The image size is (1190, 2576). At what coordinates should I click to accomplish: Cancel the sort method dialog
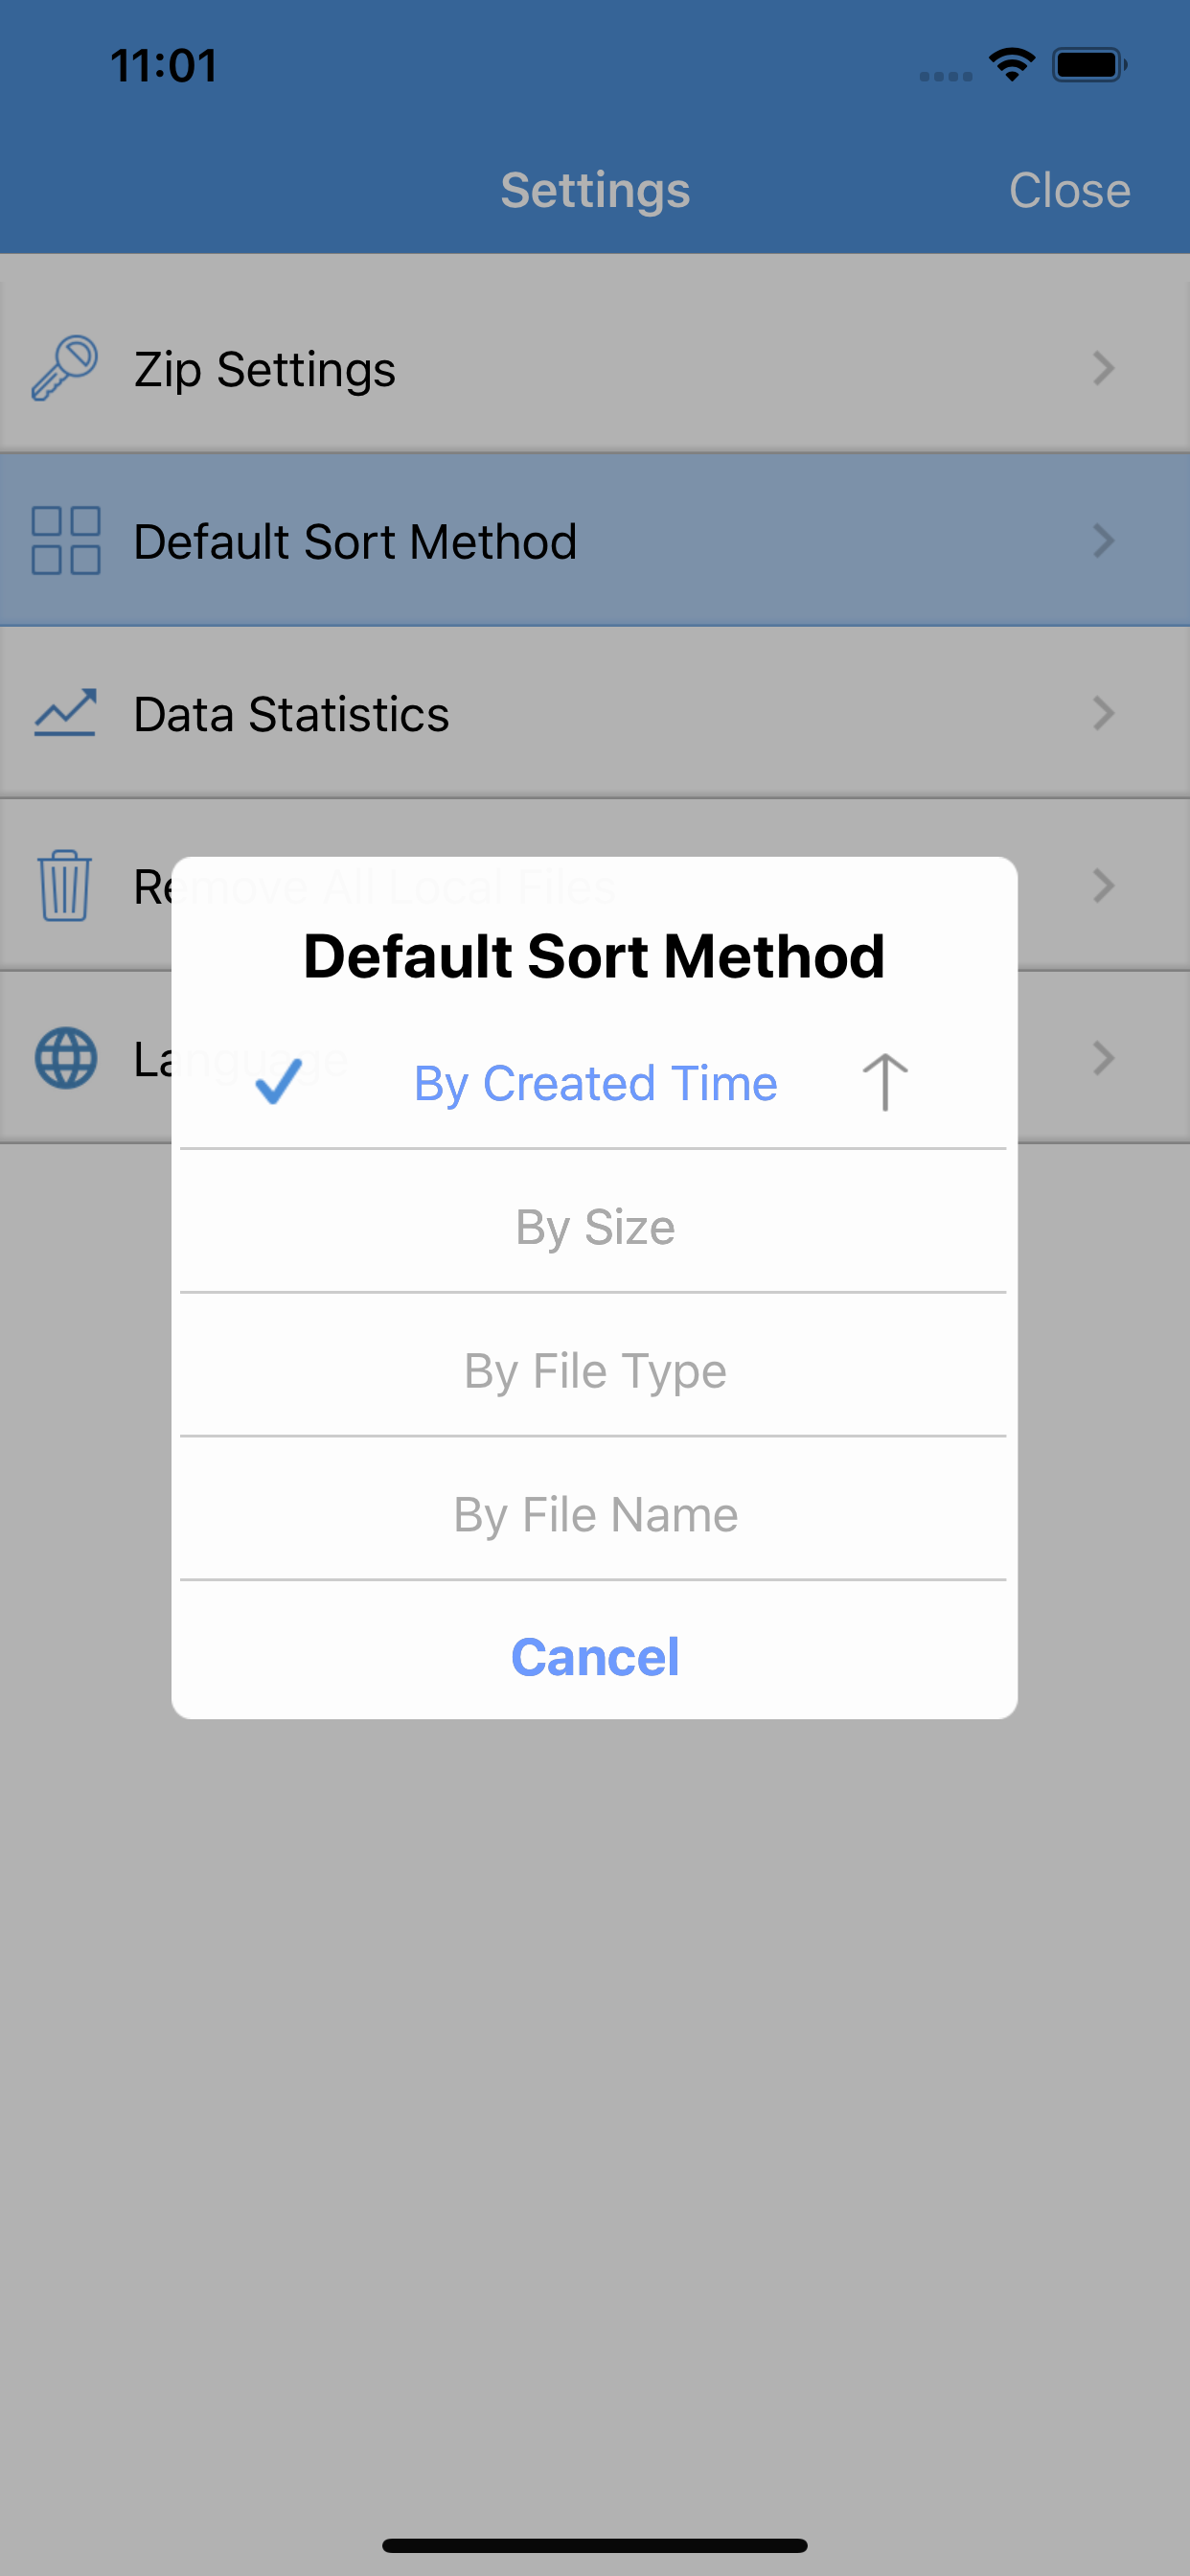pyautogui.click(x=595, y=1657)
